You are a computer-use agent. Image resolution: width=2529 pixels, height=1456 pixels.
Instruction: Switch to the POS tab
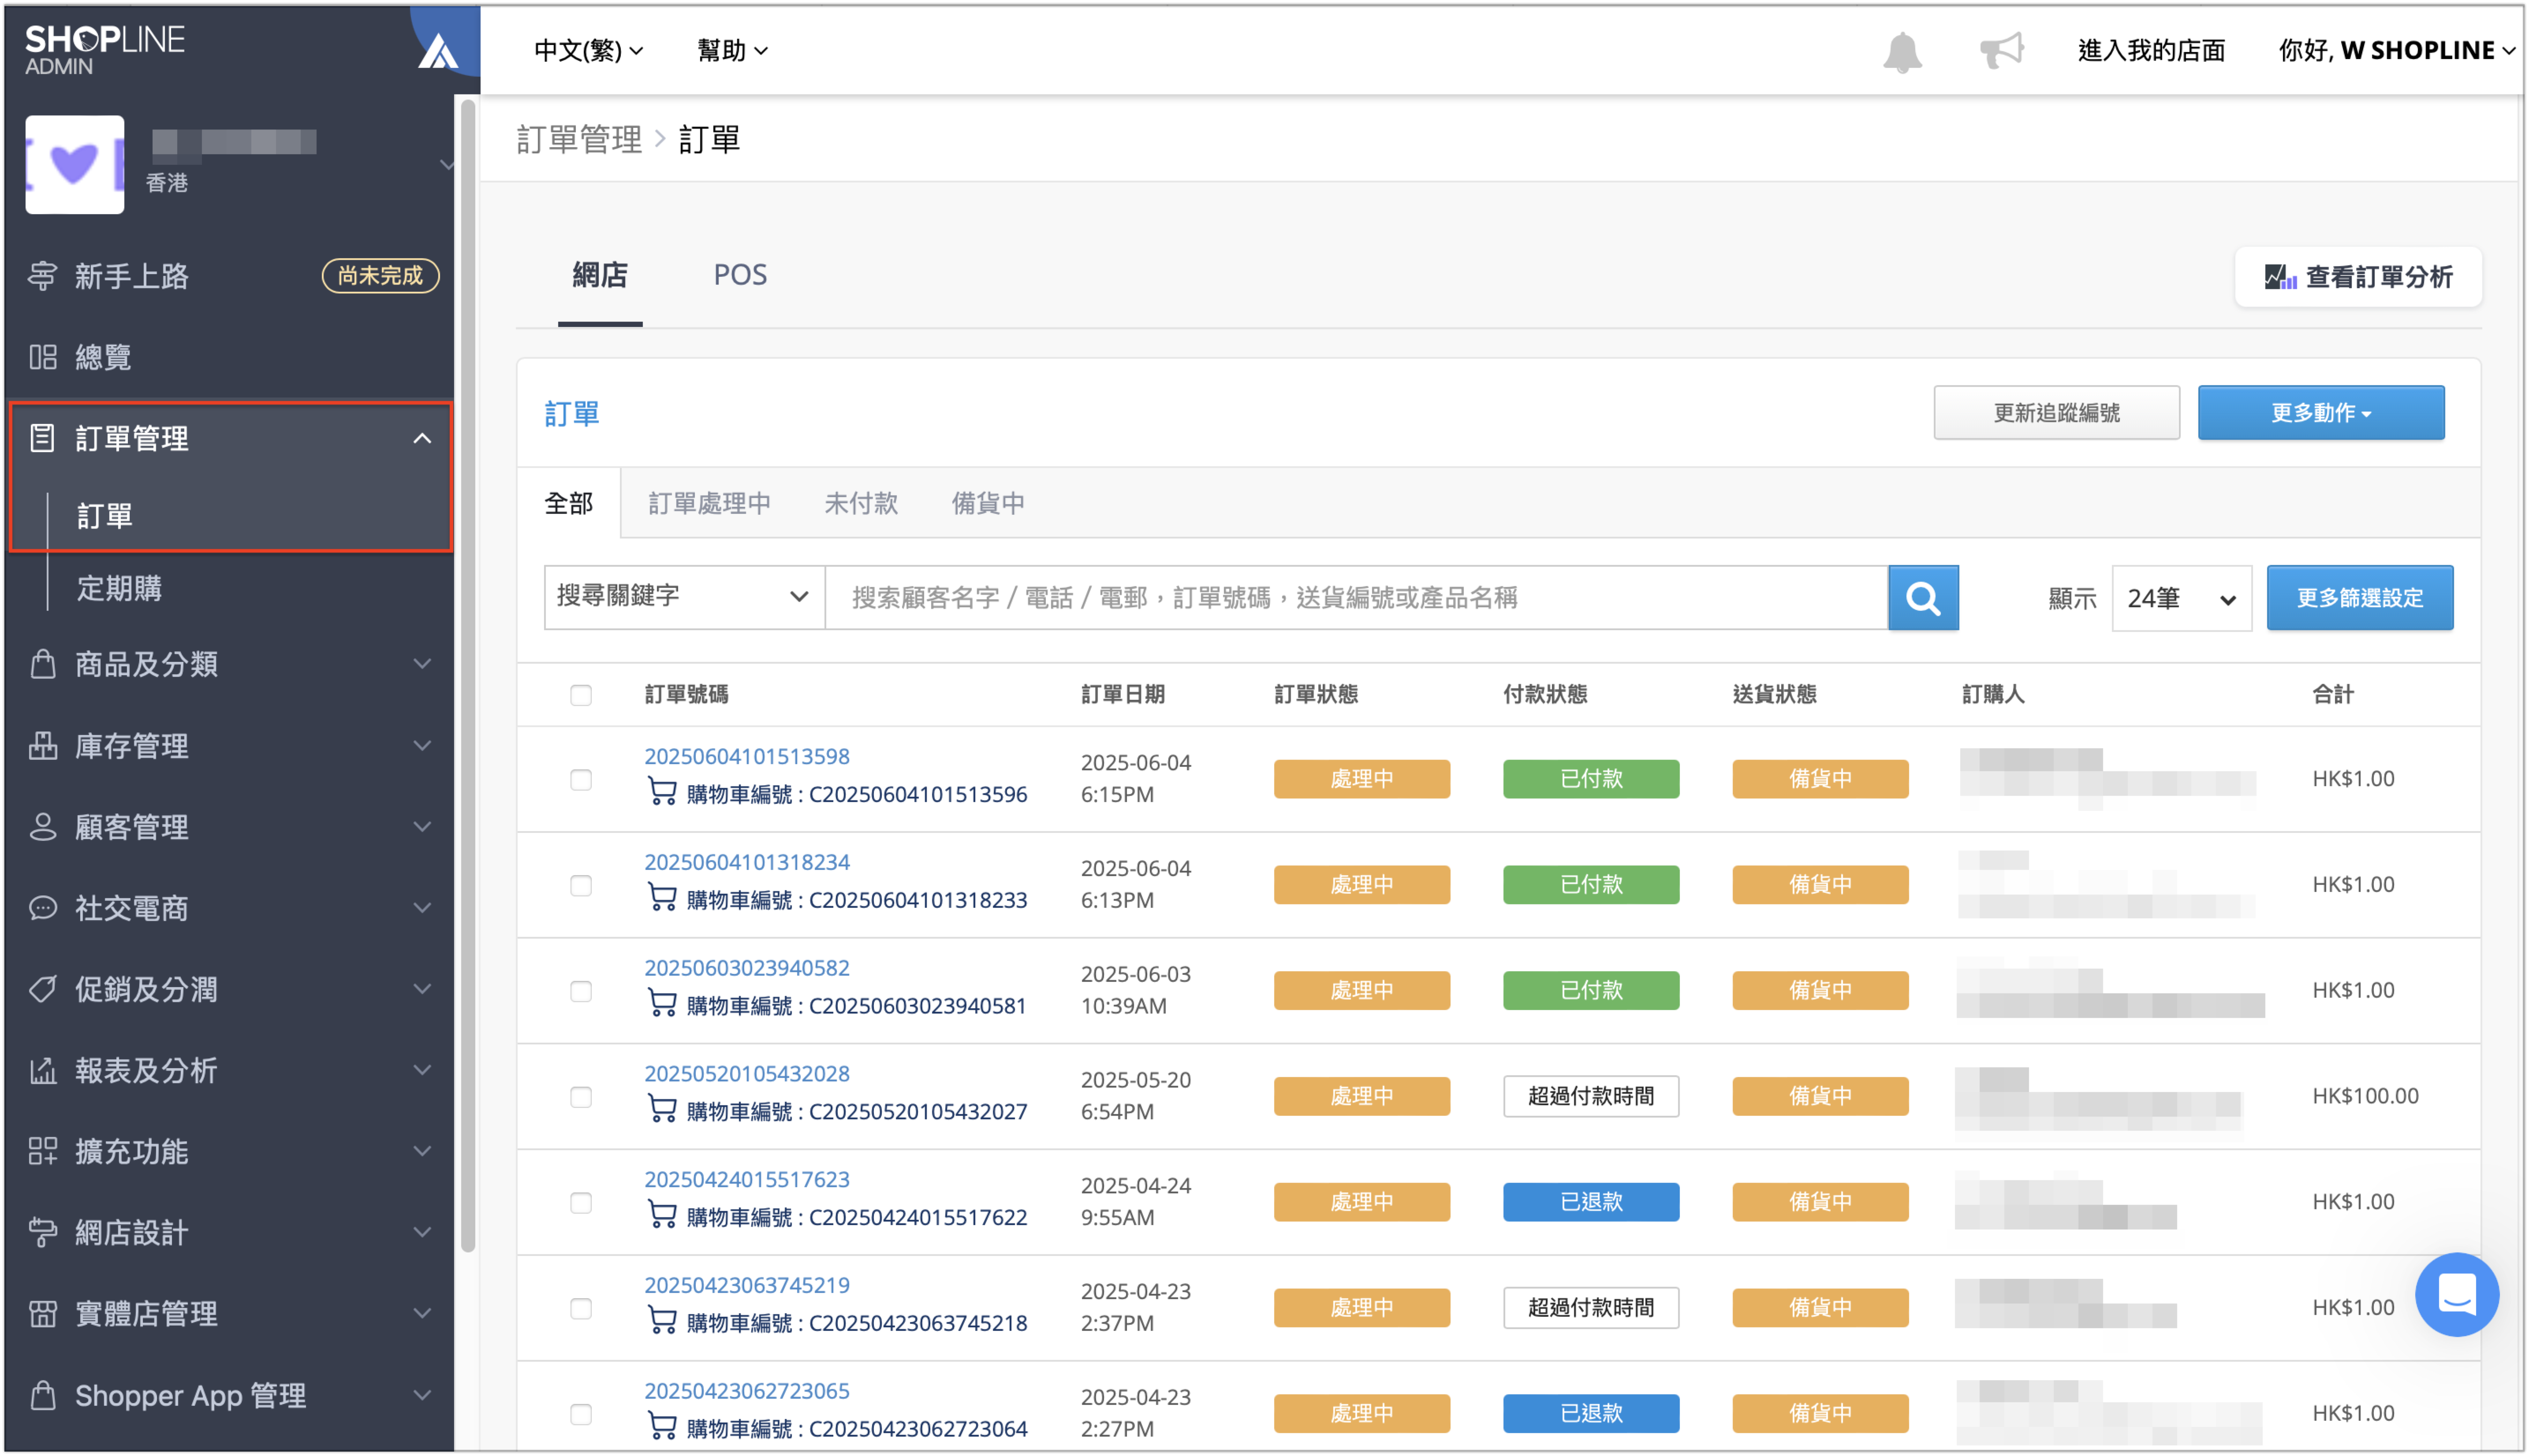point(740,275)
